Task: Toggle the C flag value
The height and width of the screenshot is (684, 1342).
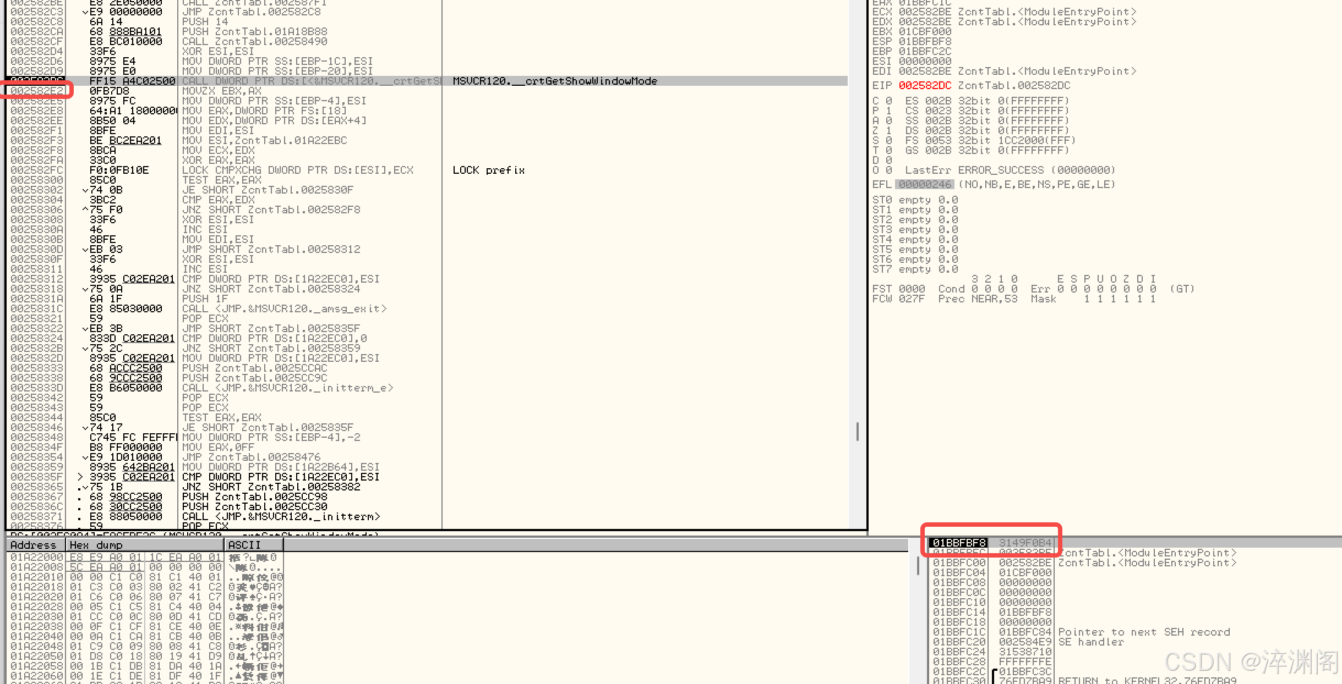Action: click(889, 101)
